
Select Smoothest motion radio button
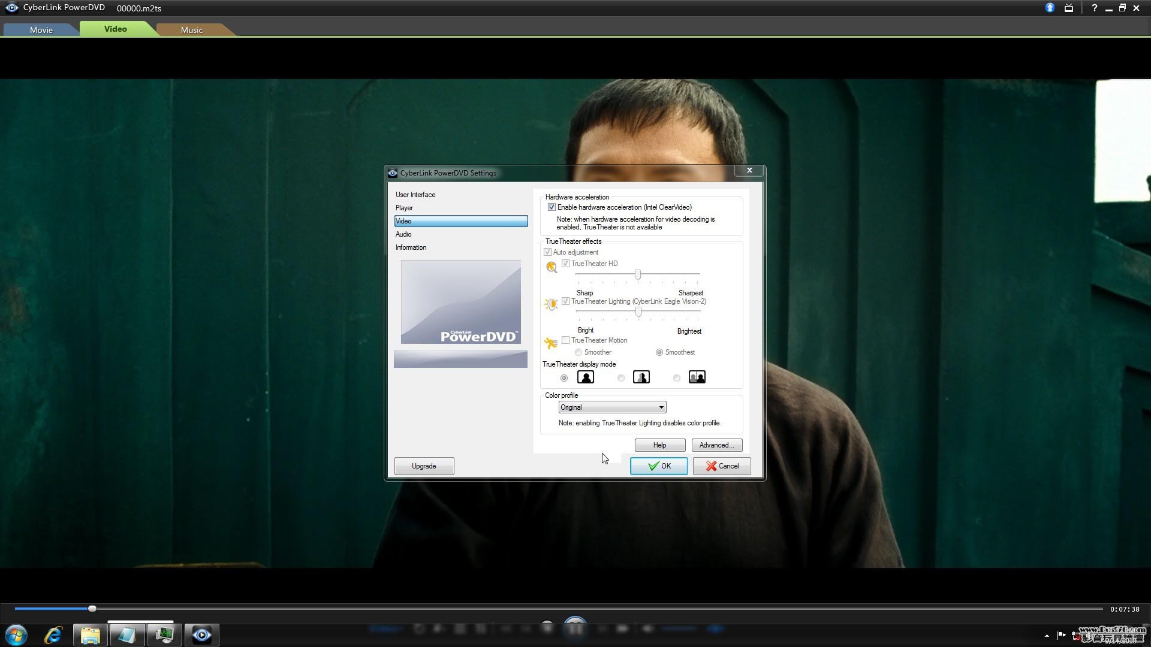[659, 352]
